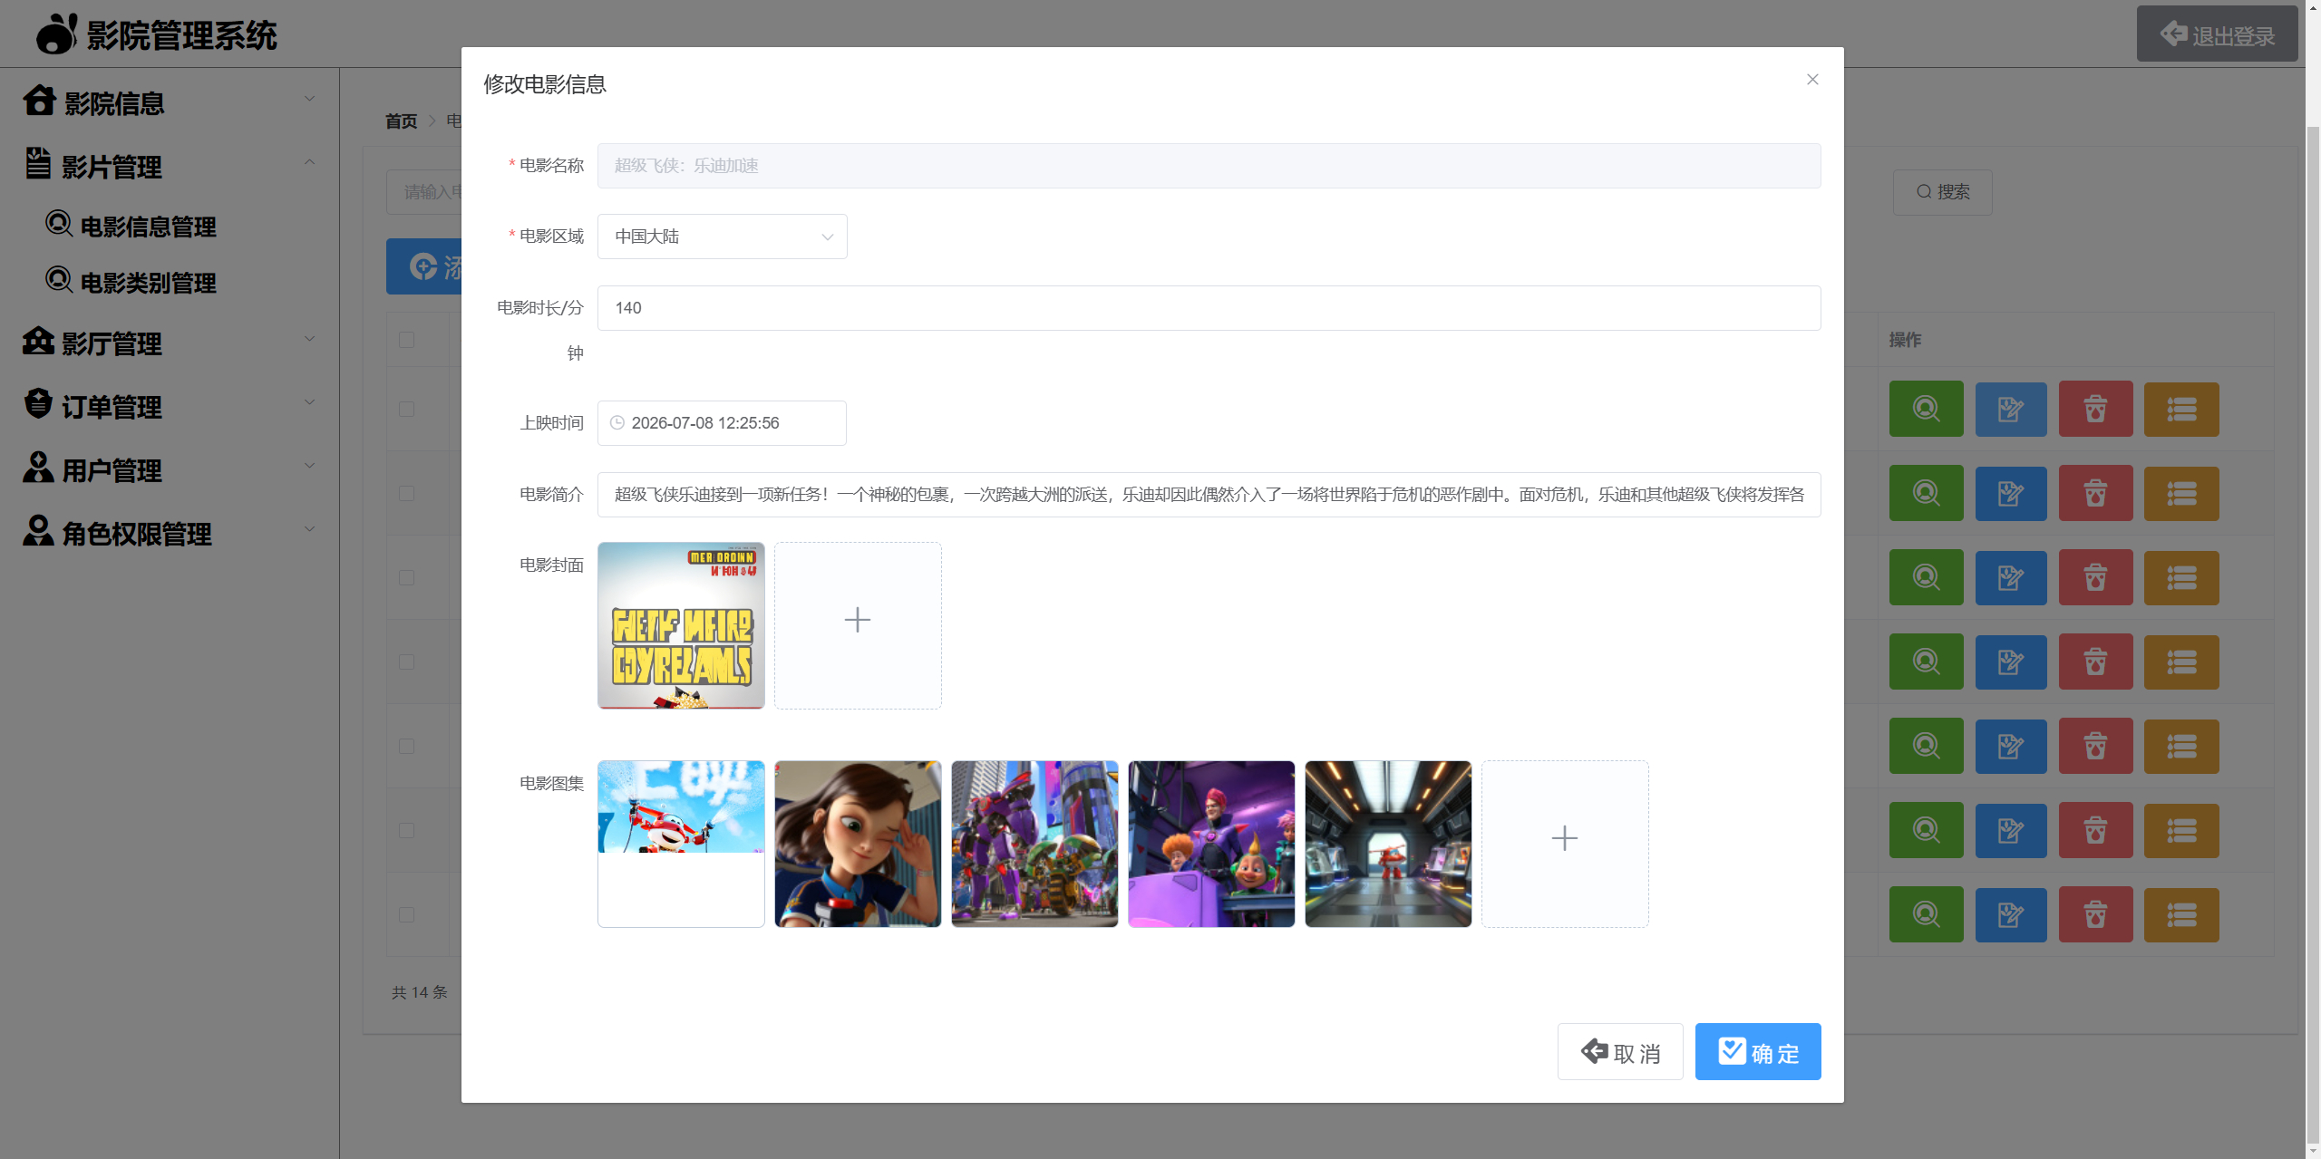Select the spaceship corridor gallery thumbnail

coord(1388,844)
